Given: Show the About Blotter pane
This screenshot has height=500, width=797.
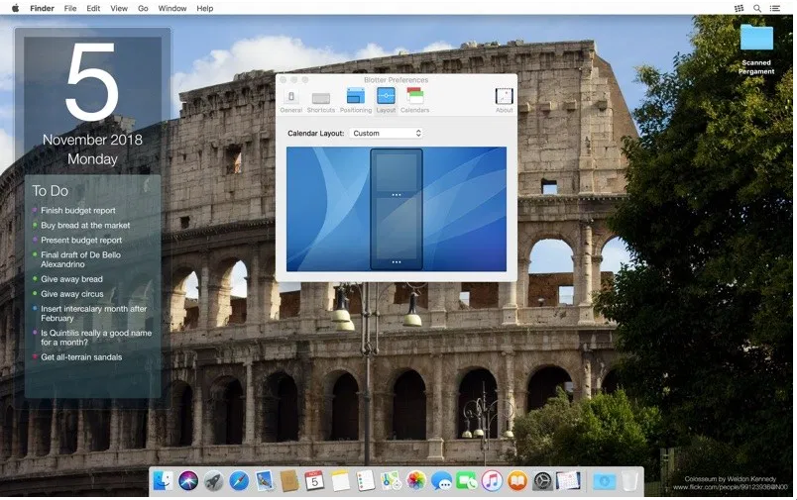Looking at the screenshot, I should 504,99.
